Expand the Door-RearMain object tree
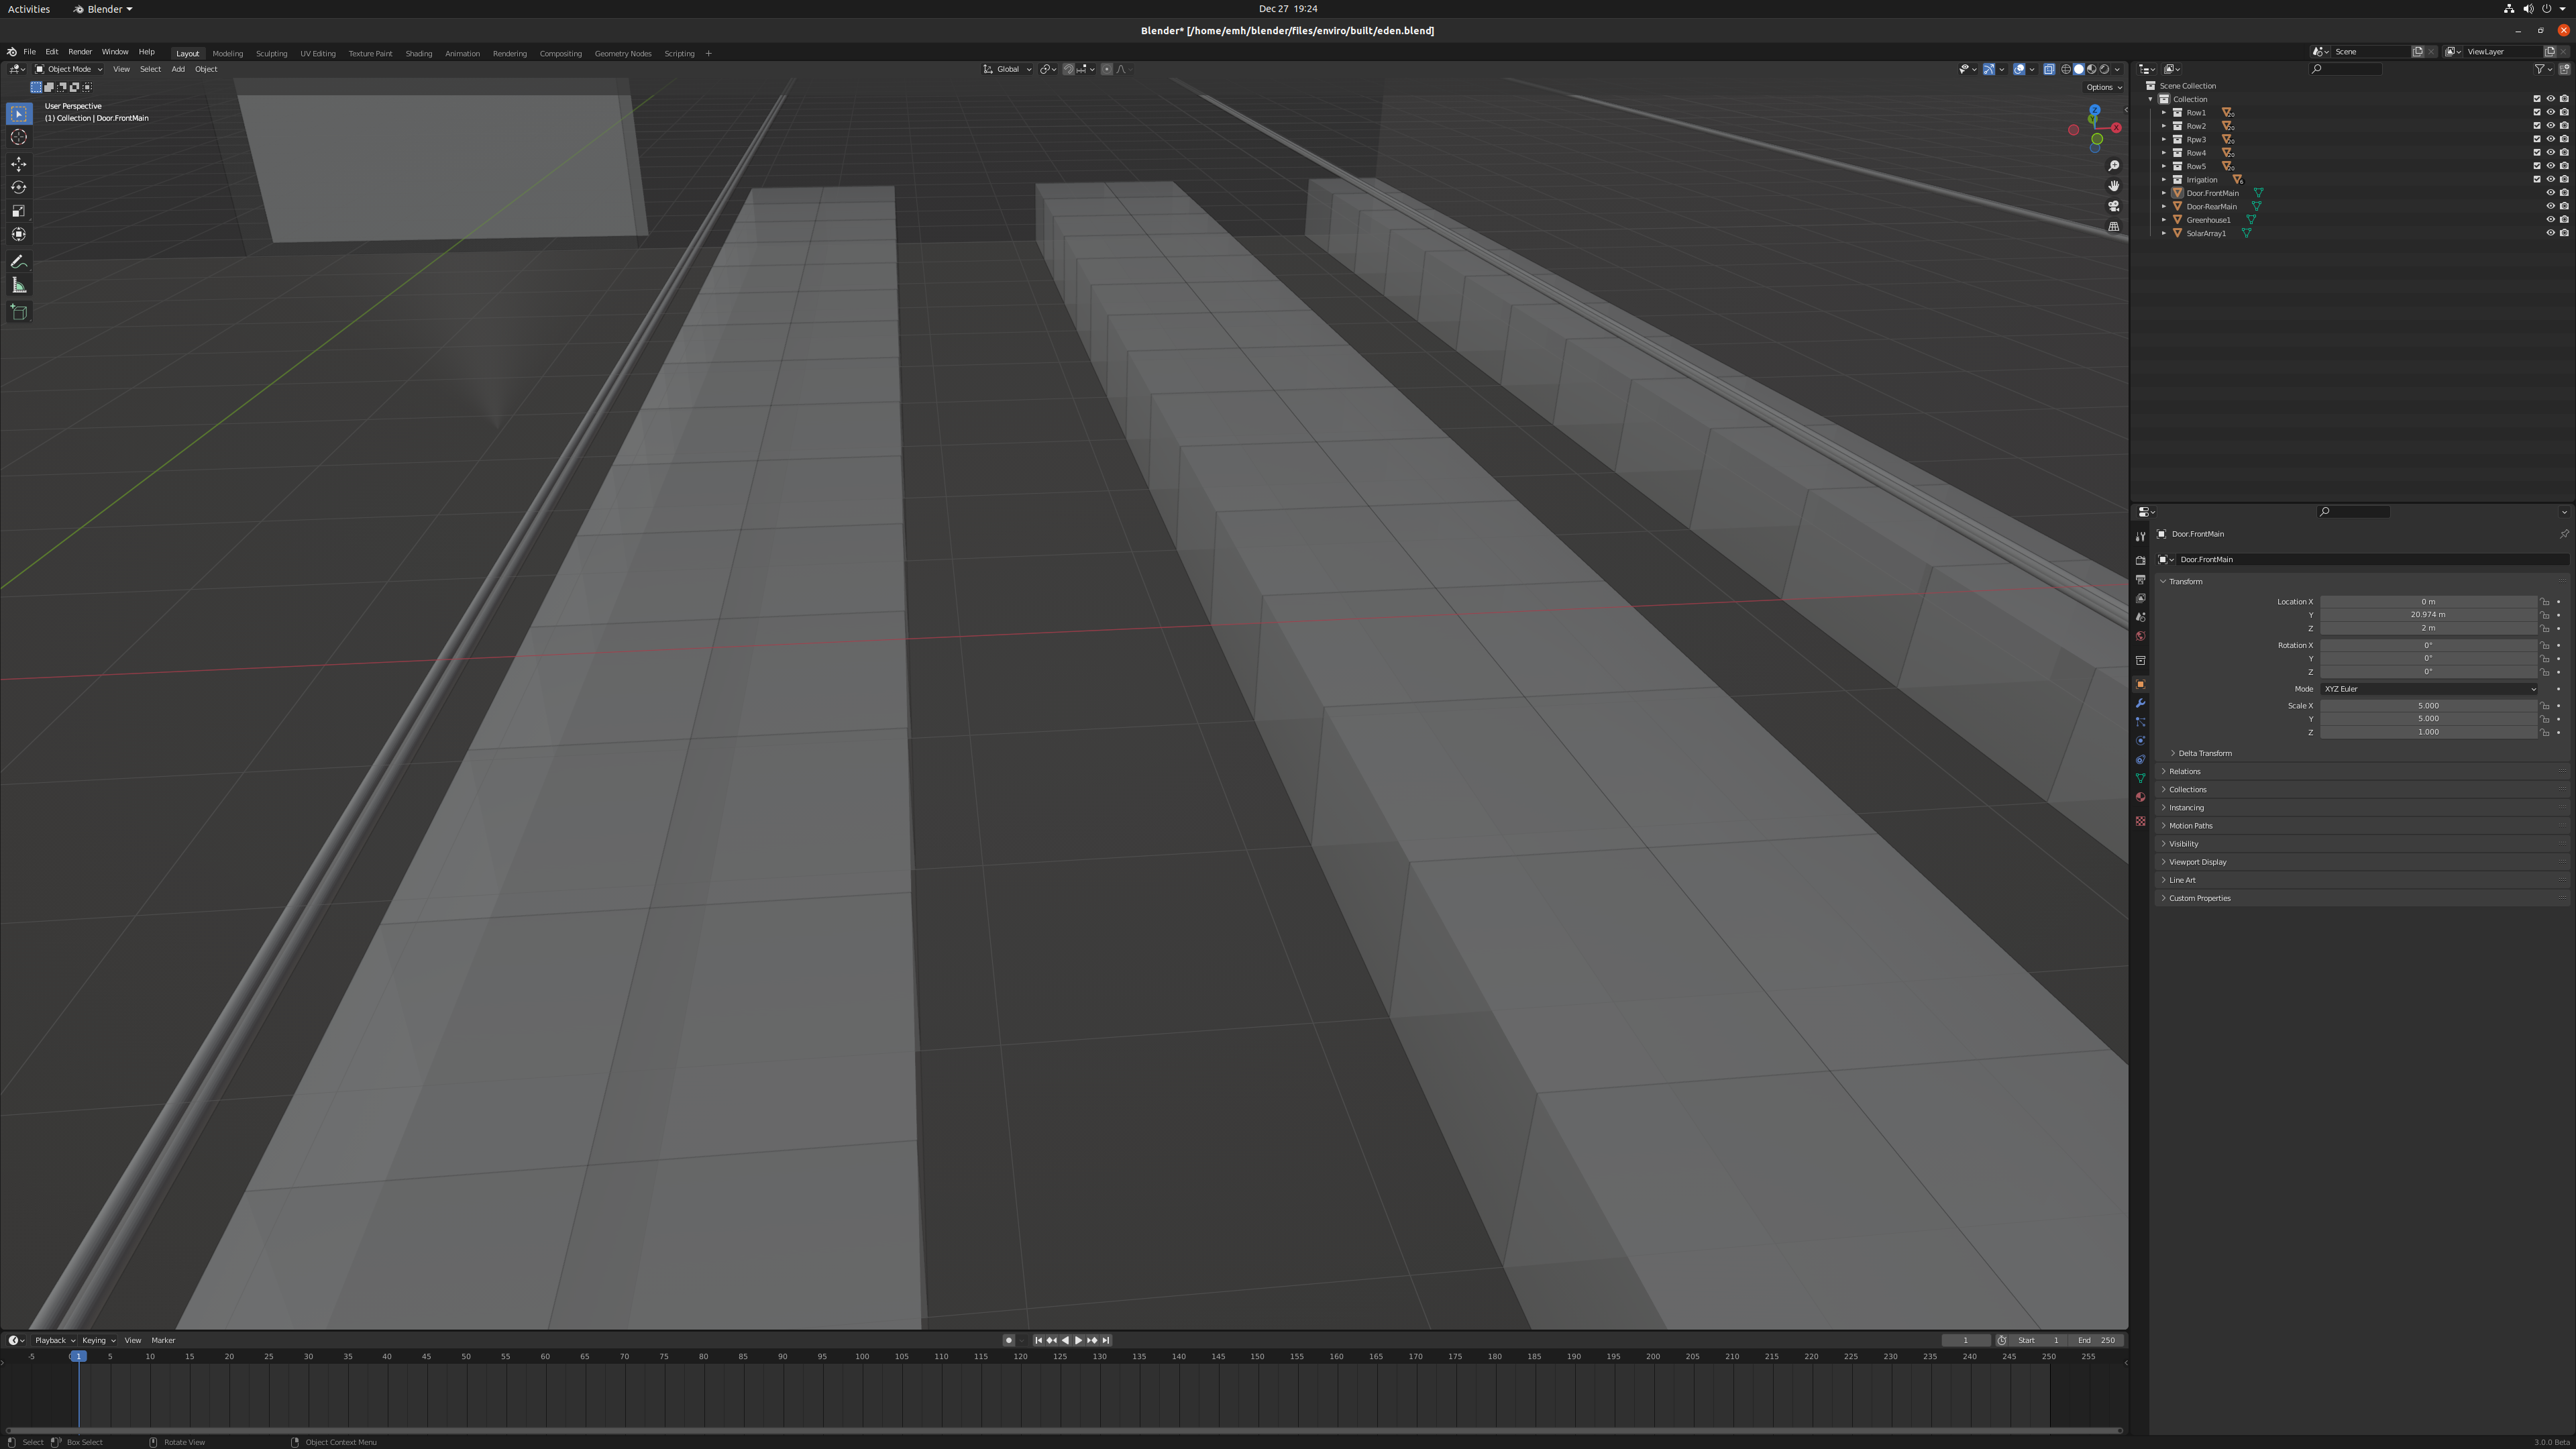Screen dimensions: 2576x1449 coord(2164,207)
